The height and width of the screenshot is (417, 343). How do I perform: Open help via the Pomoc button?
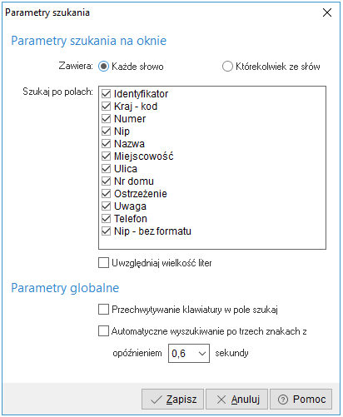301,400
